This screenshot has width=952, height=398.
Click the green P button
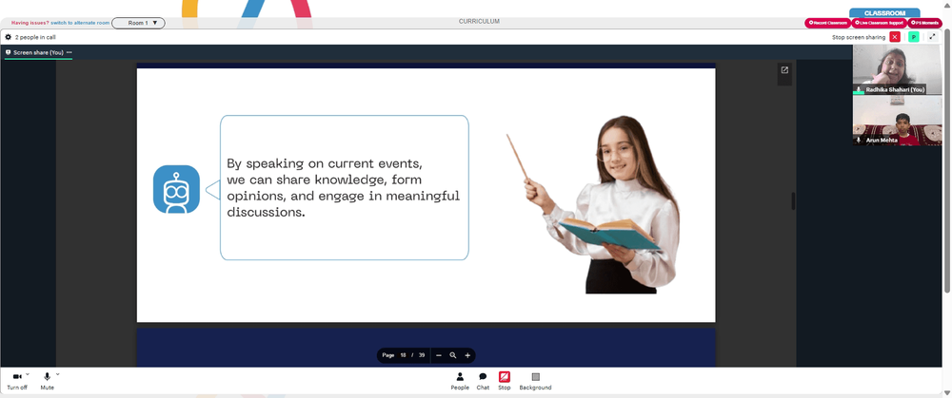pyautogui.click(x=913, y=37)
